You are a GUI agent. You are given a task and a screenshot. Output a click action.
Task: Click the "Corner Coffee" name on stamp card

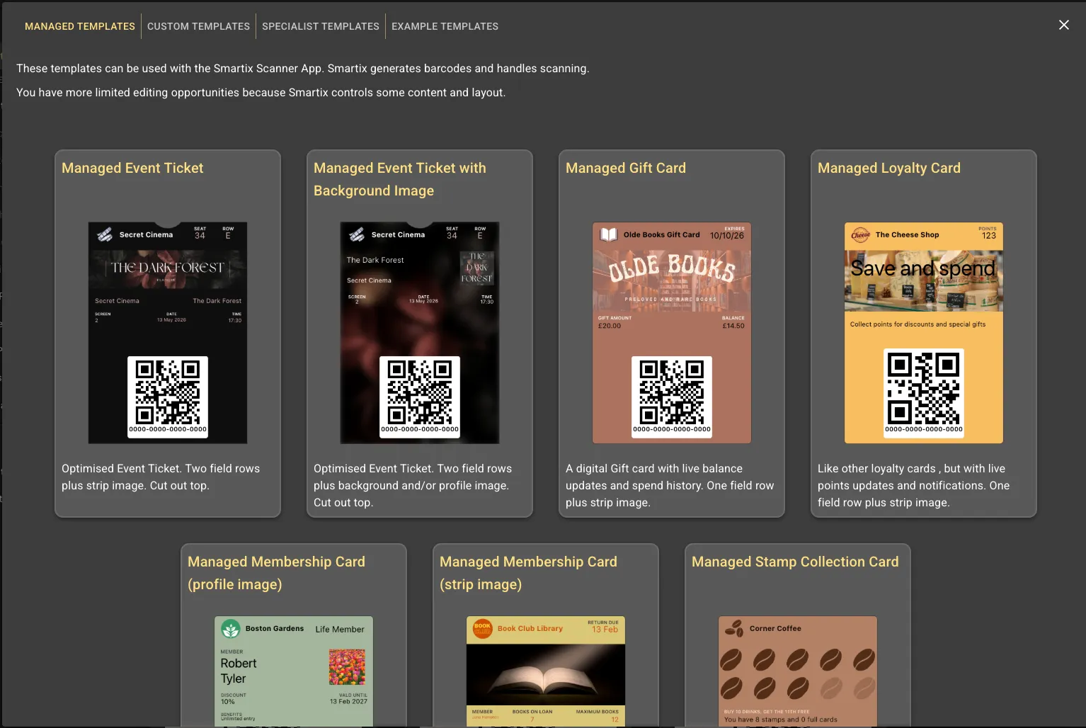pos(775,628)
